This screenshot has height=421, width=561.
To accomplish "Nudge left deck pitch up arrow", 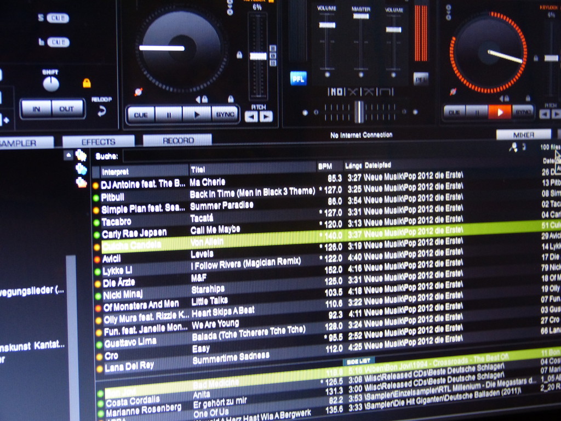I will coord(266,116).
